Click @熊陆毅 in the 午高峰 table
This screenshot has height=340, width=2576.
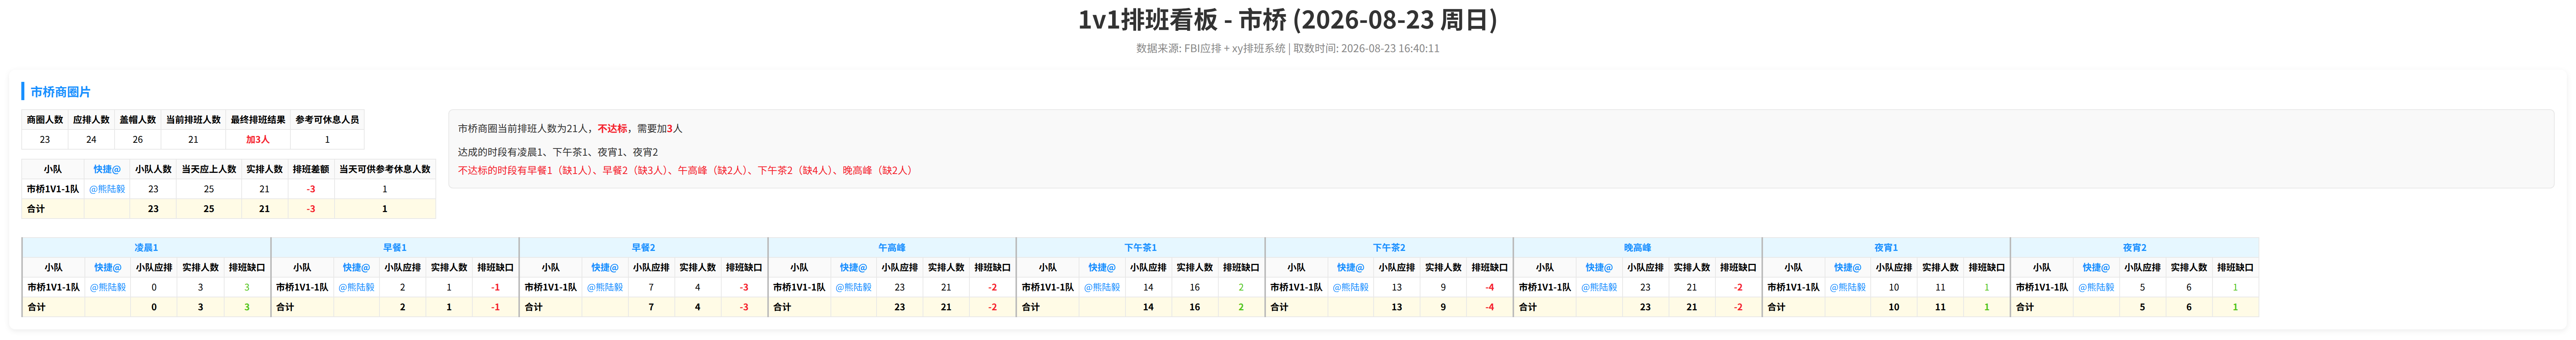point(853,288)
